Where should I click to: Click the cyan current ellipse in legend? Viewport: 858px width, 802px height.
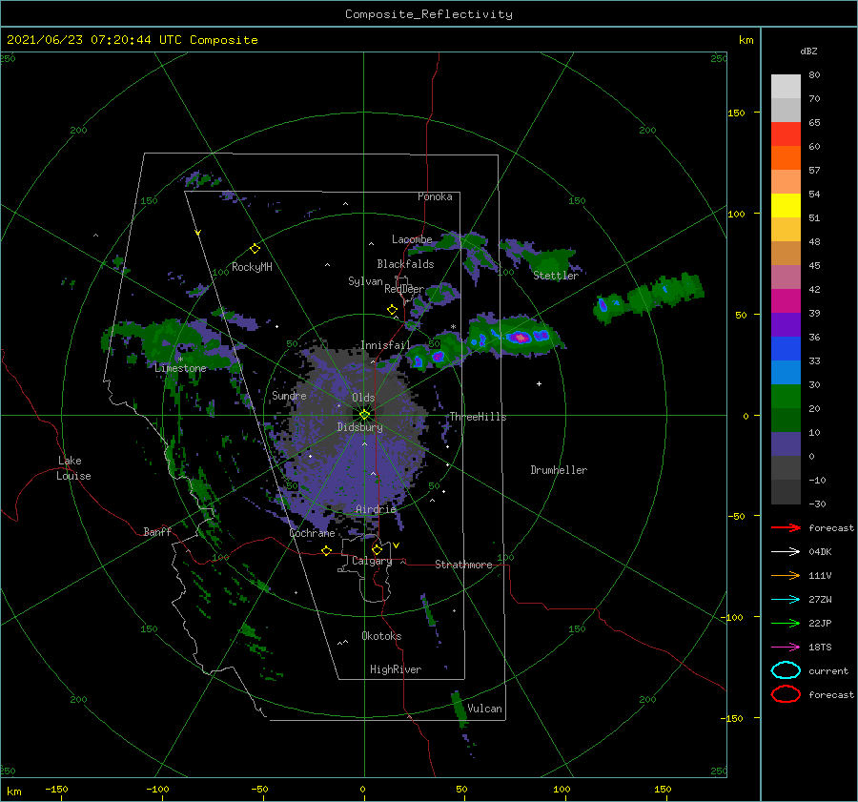click(x=786, y=670)
